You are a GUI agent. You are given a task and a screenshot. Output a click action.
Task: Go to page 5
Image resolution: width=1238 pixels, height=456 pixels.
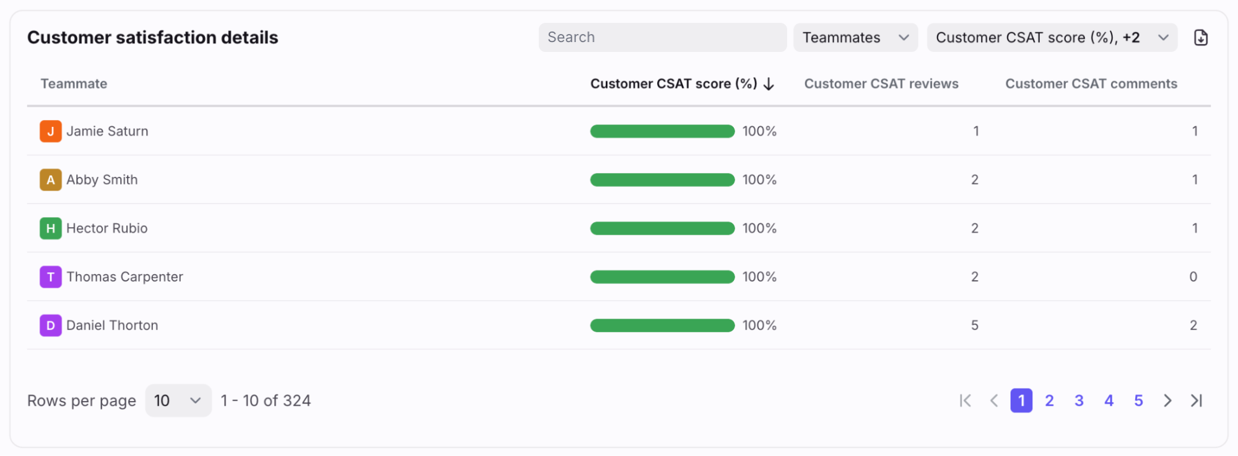(1138, 401)
